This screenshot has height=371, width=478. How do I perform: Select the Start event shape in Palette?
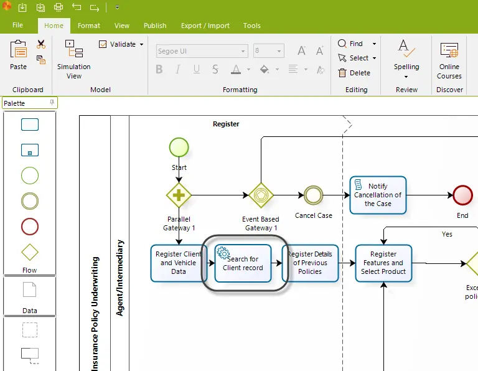click(x=30, y=176)
